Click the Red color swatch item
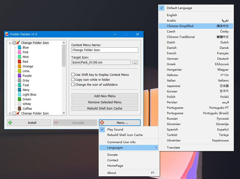The height and width of the screenshot is (179, 240). [x=19, y=62]
